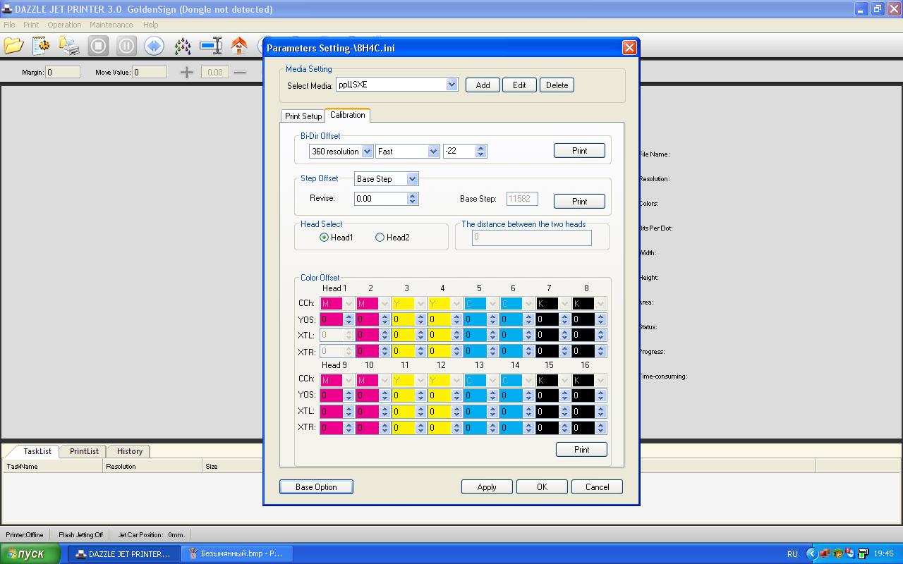The height and width of the screenshot is (564, 903).
Task: Open the parameter settings notepad-gear icon
Action: click(42, 46)
